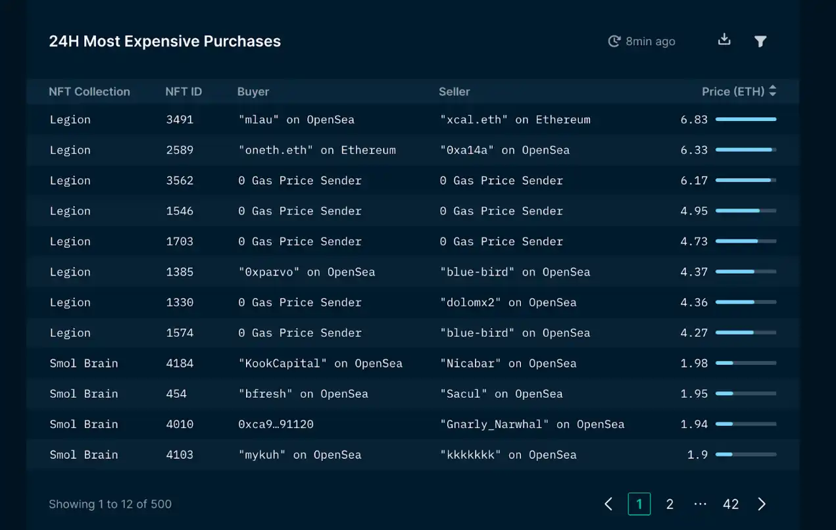Click price value 4.73
The height and width of the screenshot is (530, 836).
694,241
